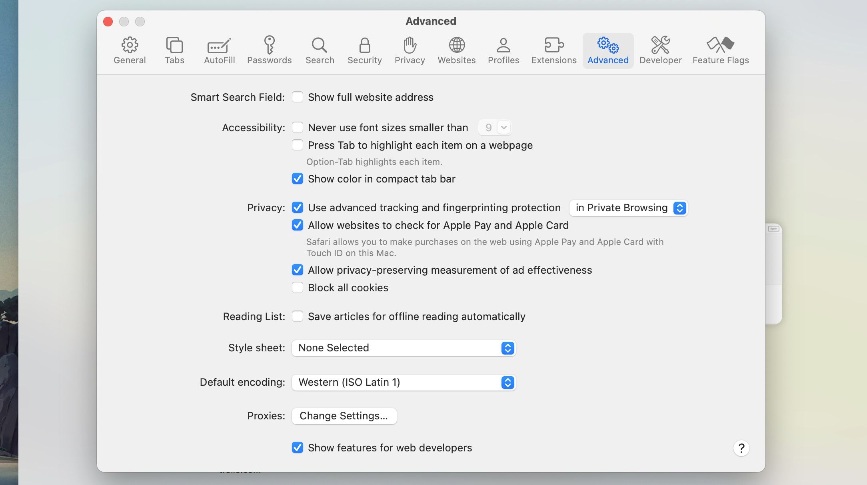Select the Security settings icon
The width and height of the screenshot is (867, 485).
click(x=364, y=50)
